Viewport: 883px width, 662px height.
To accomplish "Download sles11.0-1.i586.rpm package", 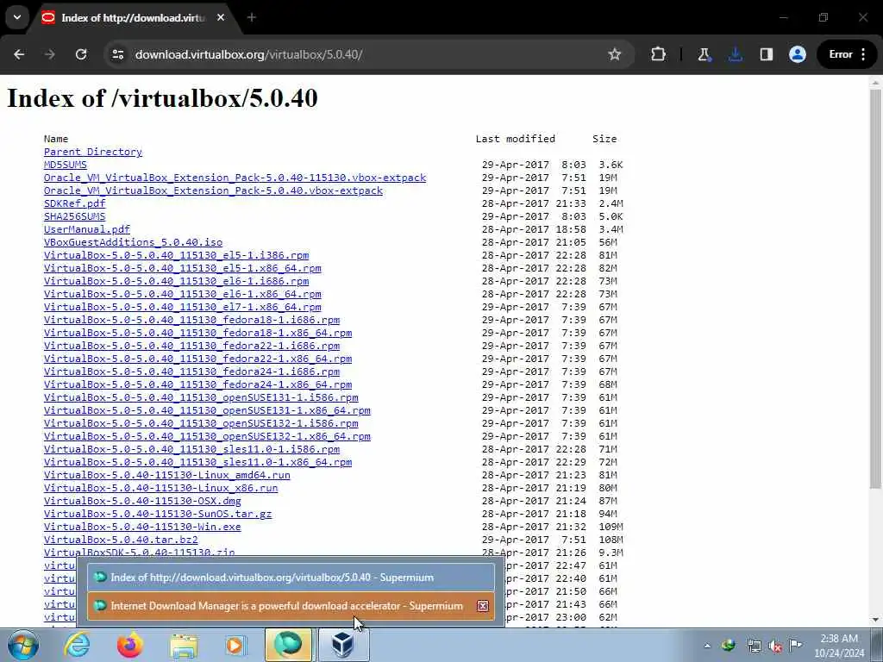I will (191, 449).
